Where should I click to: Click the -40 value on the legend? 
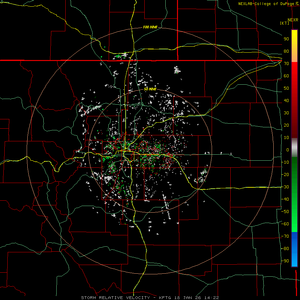coord(285,199)
